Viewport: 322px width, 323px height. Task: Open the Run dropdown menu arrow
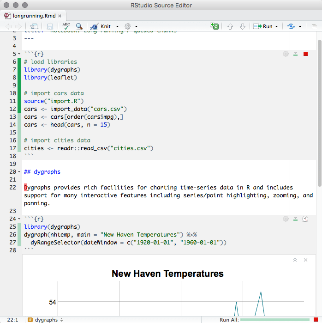(x=276, y=26)
